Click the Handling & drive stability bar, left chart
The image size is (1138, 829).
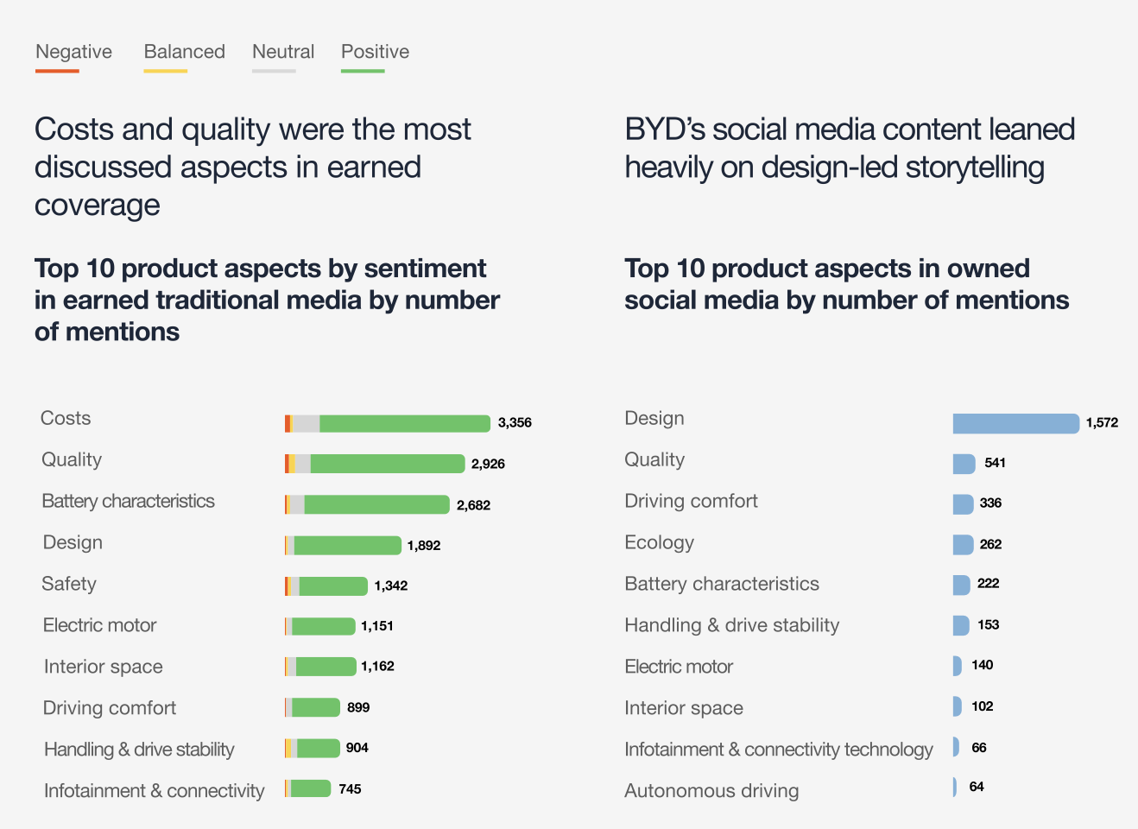pyautogui.click(x=318, y=748)
